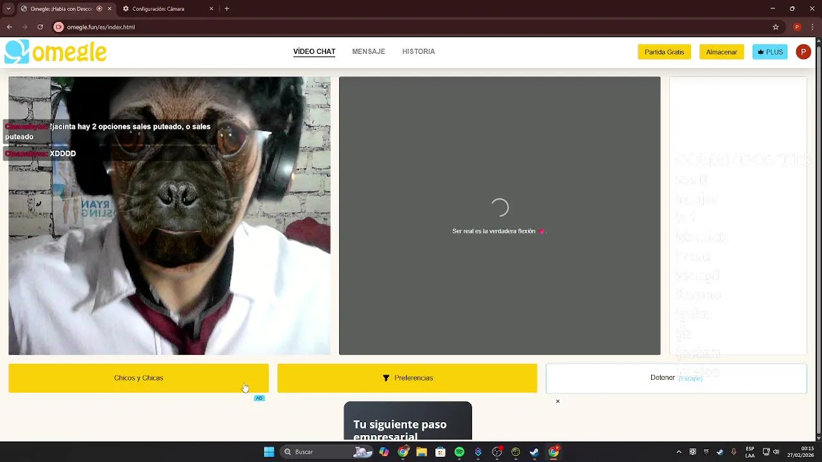Close the Configuración: Cámara tab
Image resolution: width=822 pixels, height=462 pixels.
click(211, 9)
